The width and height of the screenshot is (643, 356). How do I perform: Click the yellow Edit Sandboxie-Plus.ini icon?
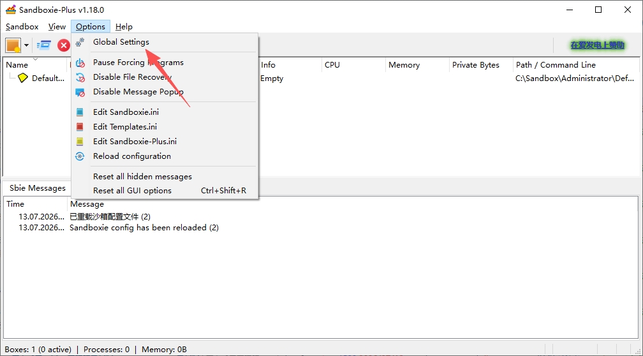pos(80,142)
